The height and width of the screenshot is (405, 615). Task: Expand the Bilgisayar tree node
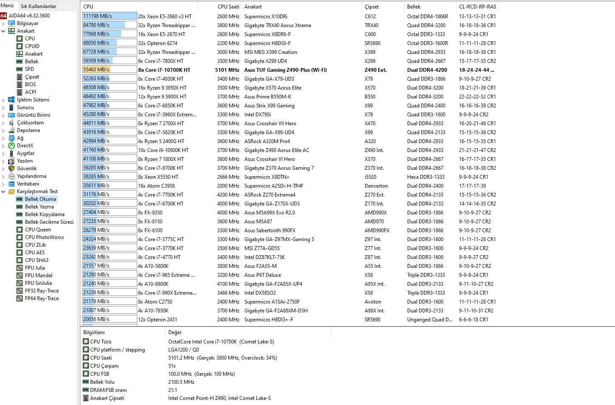coord(3,23)
